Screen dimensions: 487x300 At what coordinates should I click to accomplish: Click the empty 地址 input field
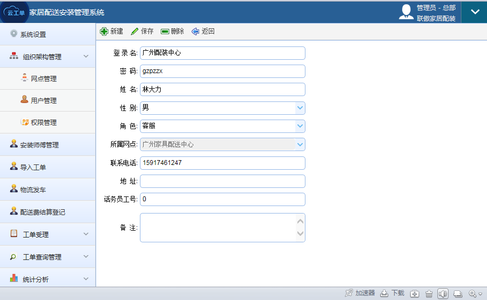(x=222, y=181)
